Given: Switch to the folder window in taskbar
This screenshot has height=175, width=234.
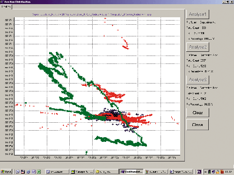Looking at the screenshot, I should pyautogui.click(x=107, y=172).
